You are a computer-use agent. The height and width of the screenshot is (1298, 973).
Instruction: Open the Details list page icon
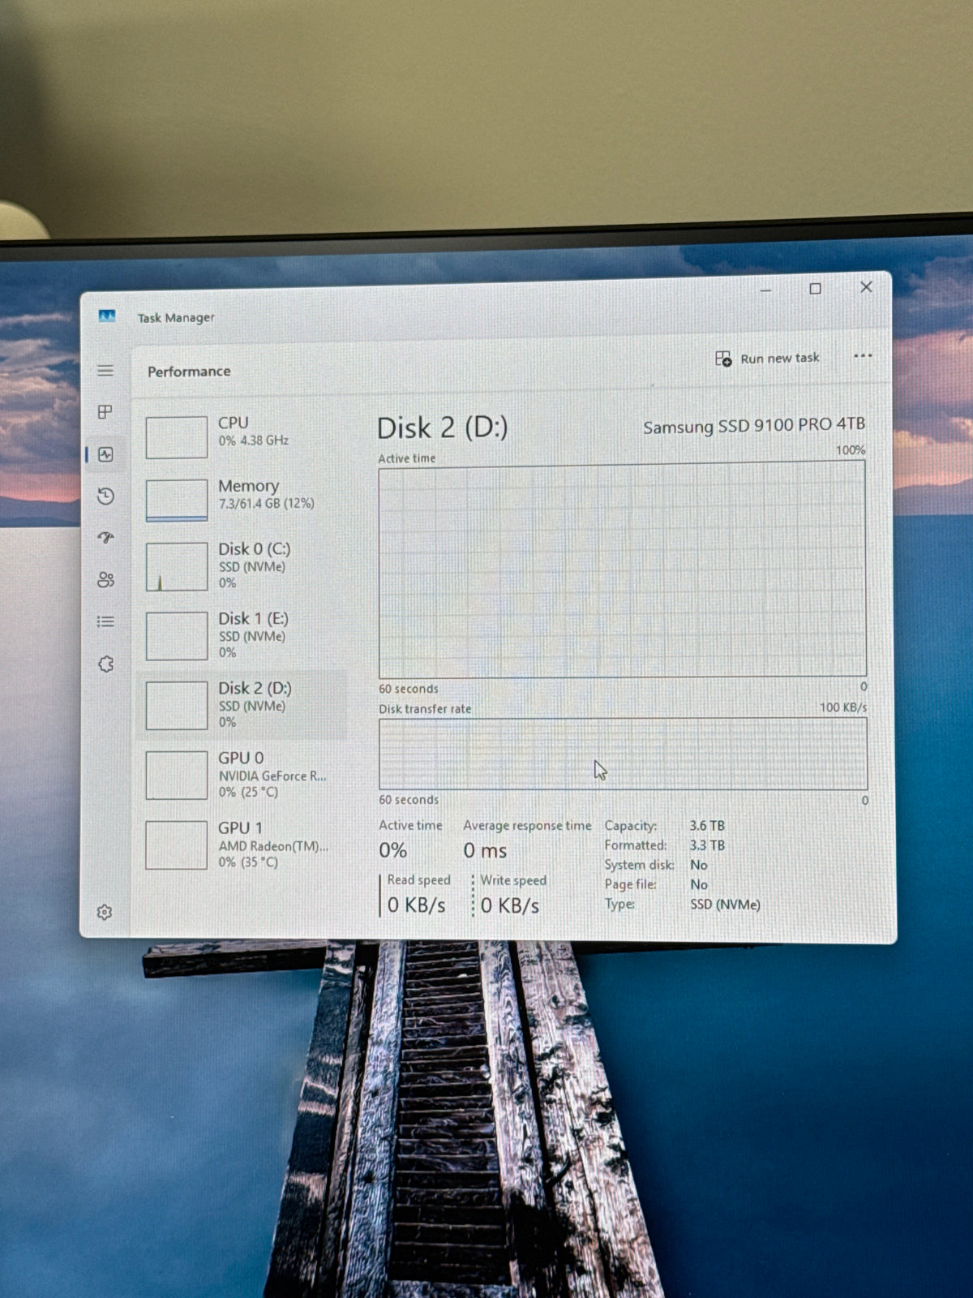pyautogui.click(x=105, y=621)
